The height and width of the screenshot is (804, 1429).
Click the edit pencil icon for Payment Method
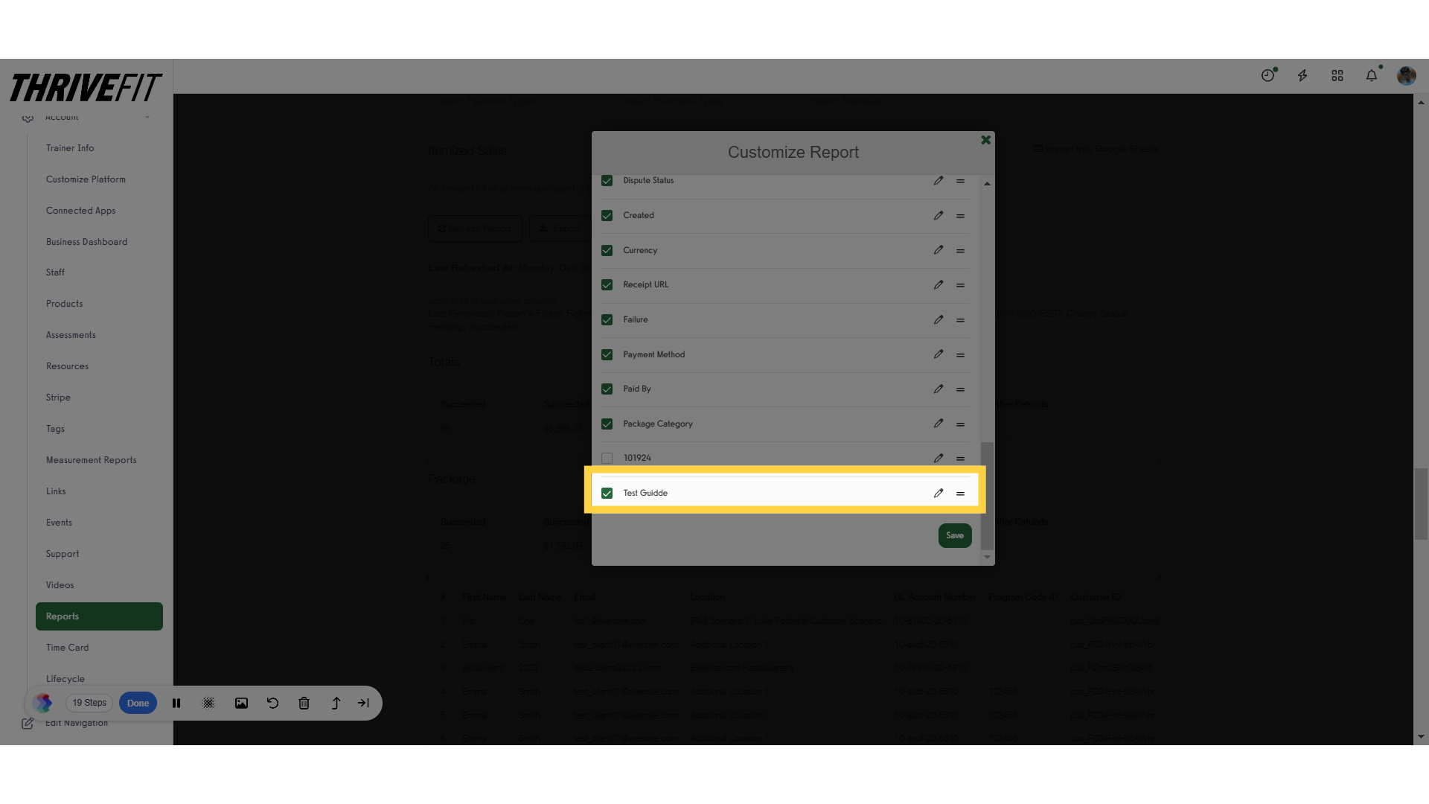point(937,354)
